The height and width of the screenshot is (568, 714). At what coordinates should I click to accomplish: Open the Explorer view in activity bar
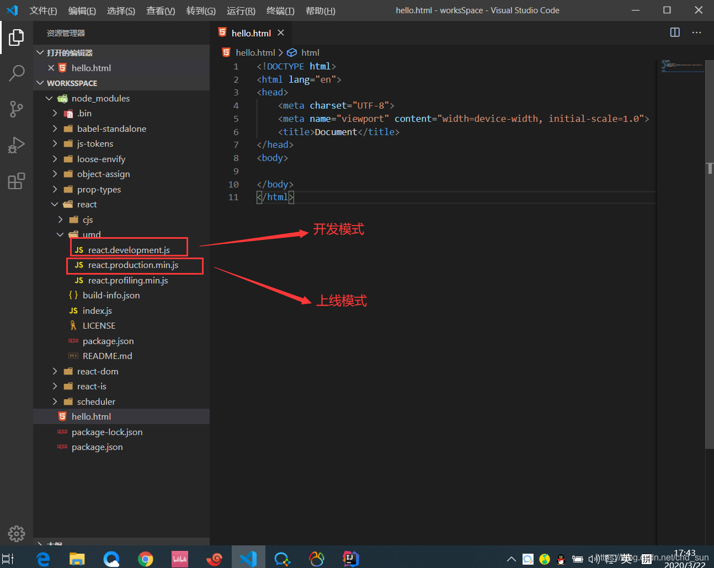17,37
